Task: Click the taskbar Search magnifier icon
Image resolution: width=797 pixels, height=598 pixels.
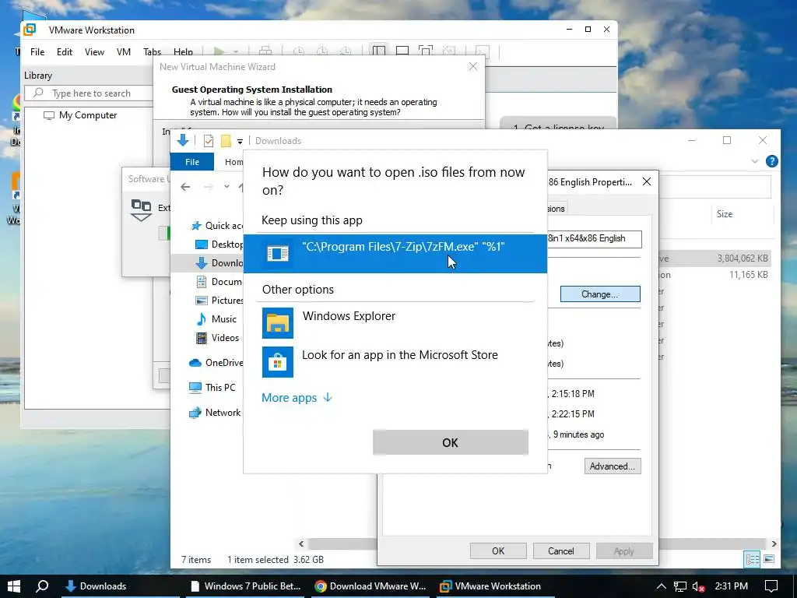Action: pyautogui.click(x=43, y=586)
